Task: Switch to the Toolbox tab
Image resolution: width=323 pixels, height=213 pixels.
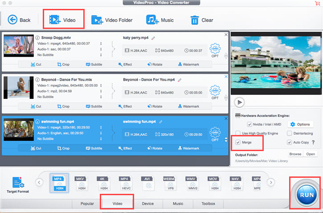Action: (208, 204)
